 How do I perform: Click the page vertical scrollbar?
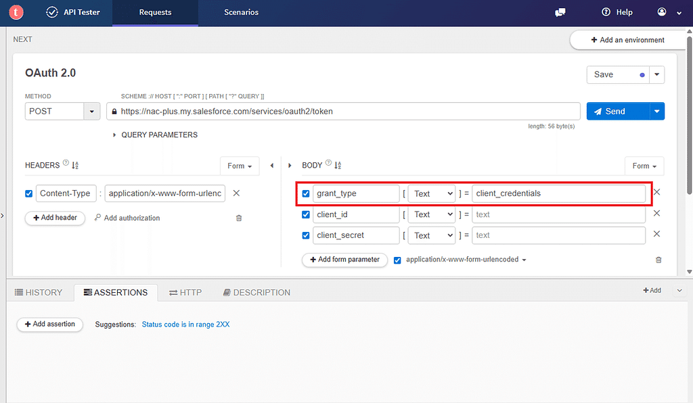point(690,115)
